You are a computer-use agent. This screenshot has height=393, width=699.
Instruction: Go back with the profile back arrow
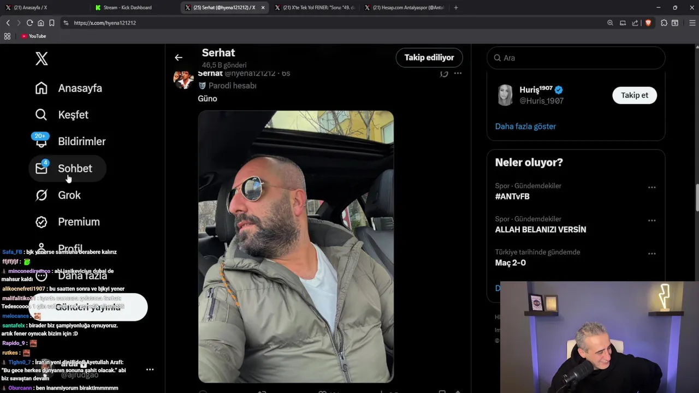[179, 57]
